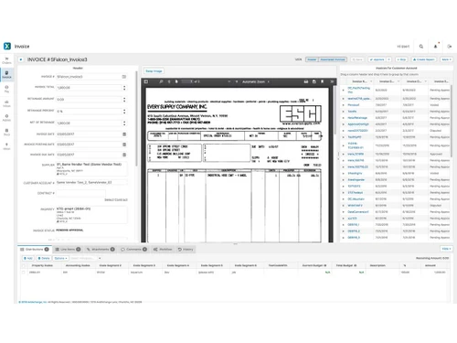457x343 pixels.
Task: Collapse the invoice header toggle beside the title
Action: [21, 59]
